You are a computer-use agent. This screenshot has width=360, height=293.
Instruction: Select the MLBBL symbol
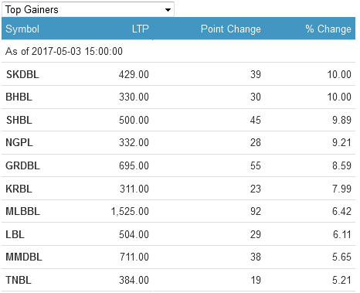tap(22, 211)
